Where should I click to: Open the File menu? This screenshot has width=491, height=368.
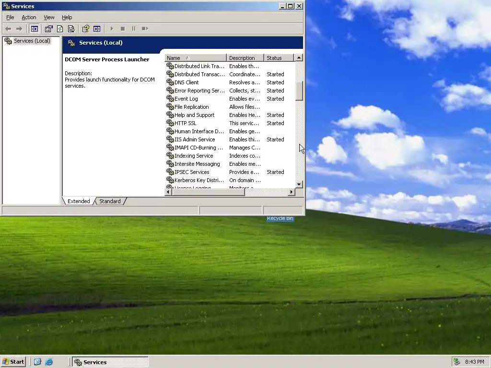pos(10,18)
